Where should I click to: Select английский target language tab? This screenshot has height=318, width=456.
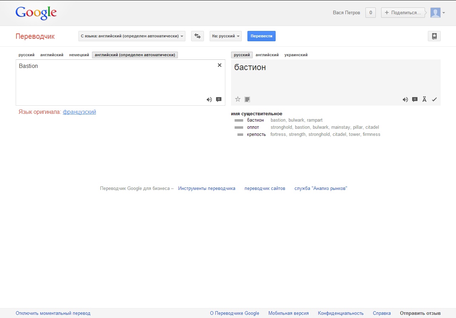coord(267,55)
